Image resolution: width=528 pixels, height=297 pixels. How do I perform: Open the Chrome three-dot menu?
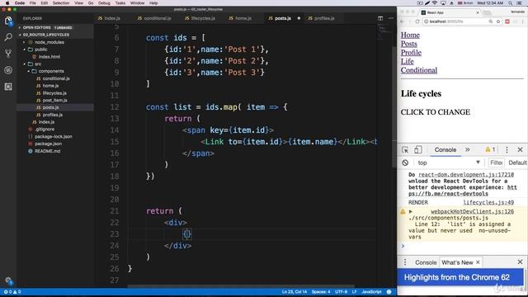coord(523,21)
